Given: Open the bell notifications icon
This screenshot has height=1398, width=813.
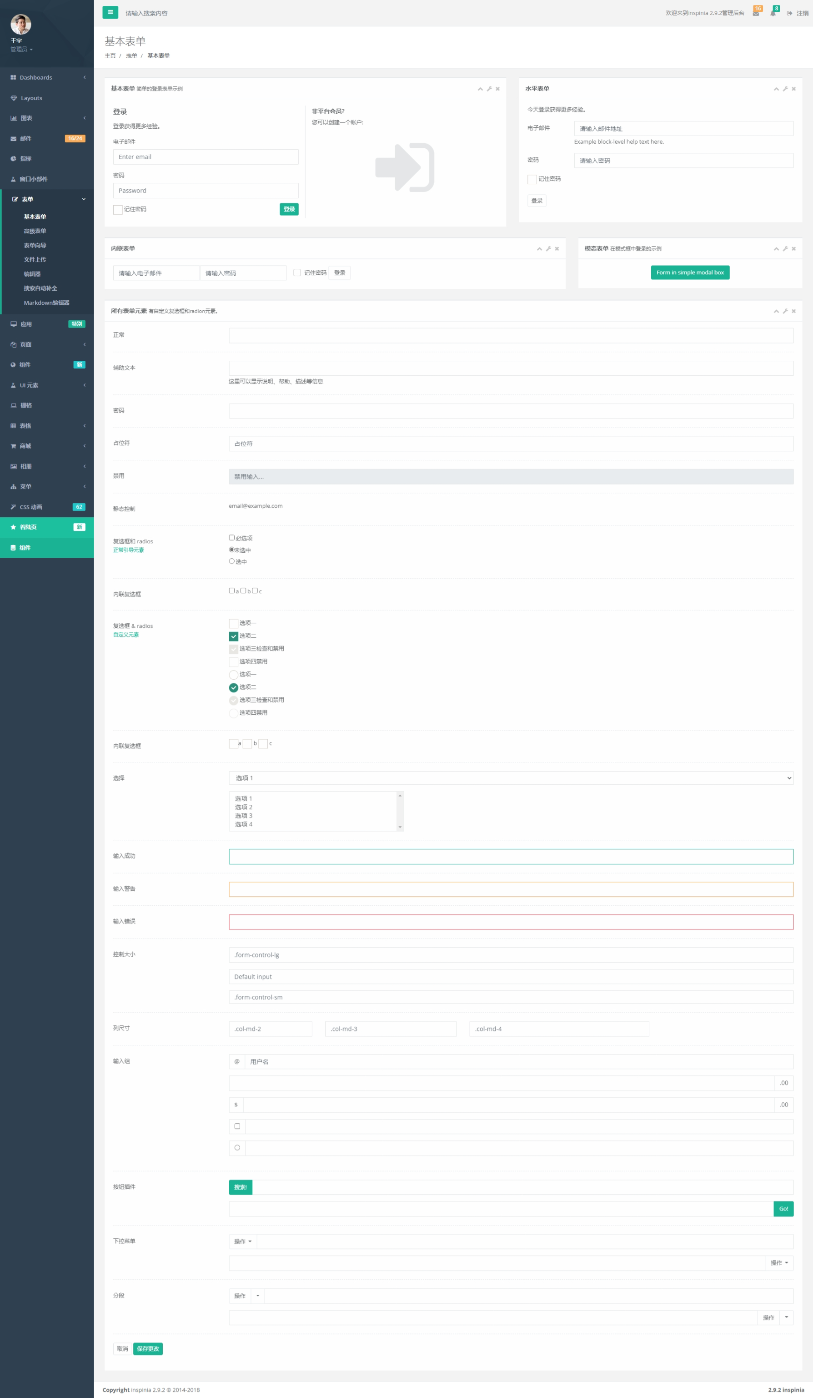Looking at the screenshot, I should pos(773,13).
